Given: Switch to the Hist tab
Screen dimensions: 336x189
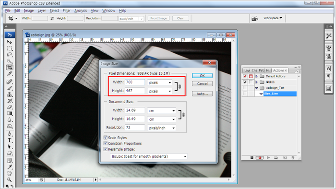Looking at the screenshot, I should click(268, 70).
